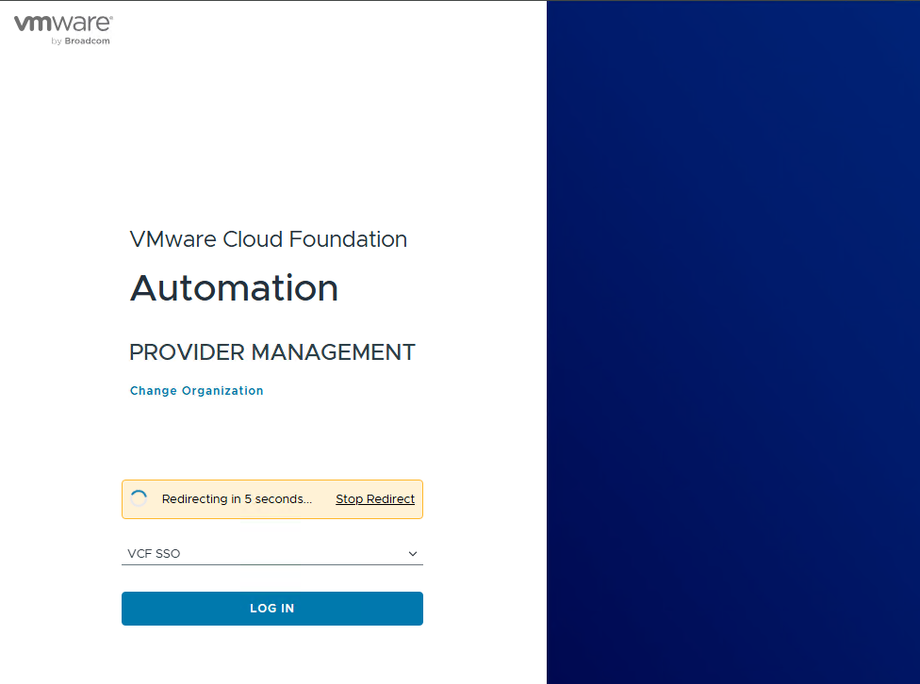This screenshot has height=684, width=920.
Task: Click the dropdown chevron beside VCF SSO
Action: point(413,554)
